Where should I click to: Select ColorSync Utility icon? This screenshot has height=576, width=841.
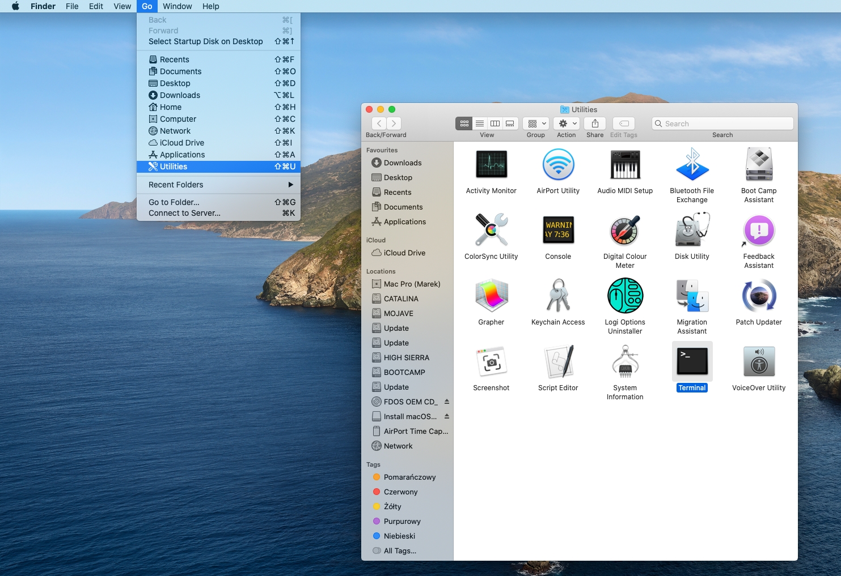(x=491, y=230)
